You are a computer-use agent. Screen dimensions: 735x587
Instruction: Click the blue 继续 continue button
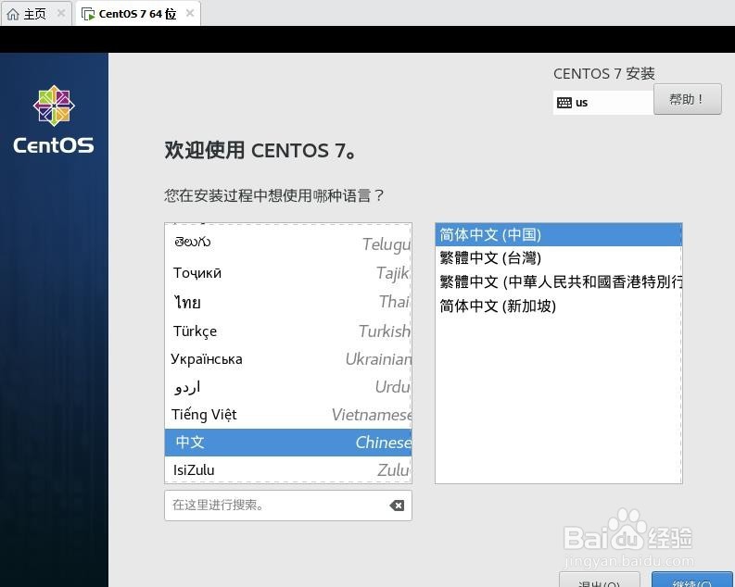click(691, 581)
